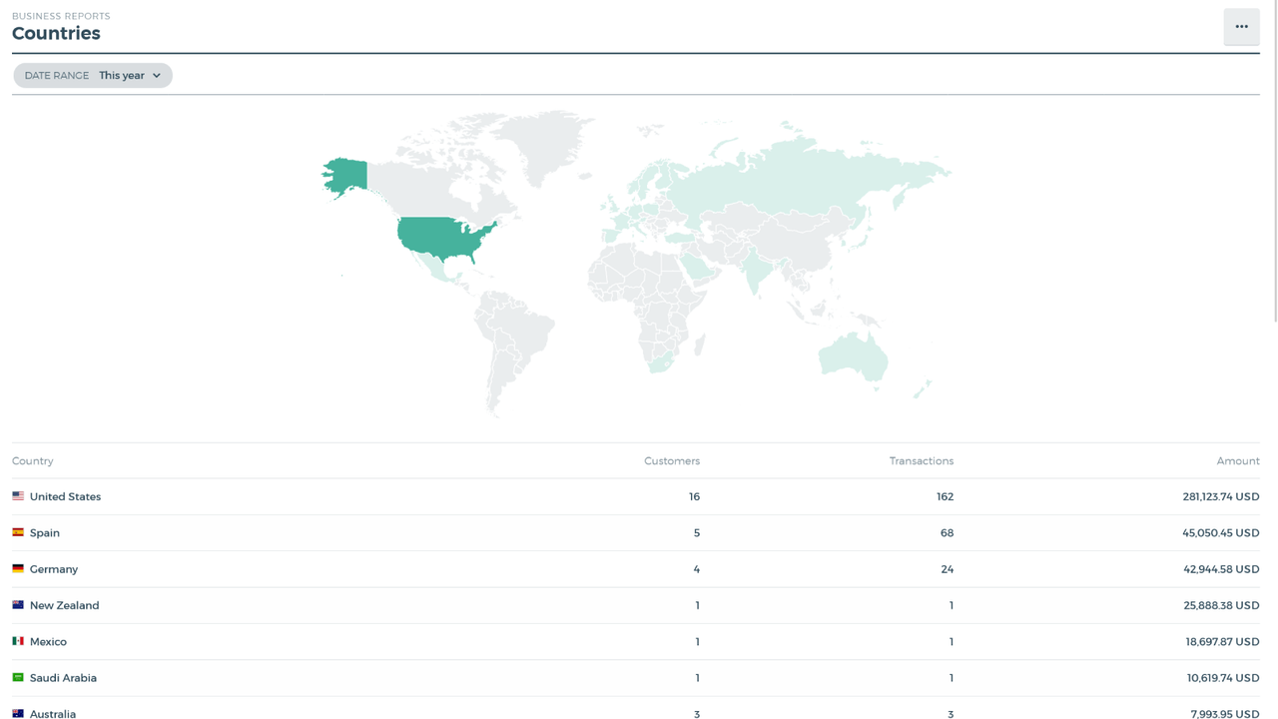Viewport: 1278px width, 719px height.
Task: Click the Saudi Arabia flag icon
Action: coord(18,678)
